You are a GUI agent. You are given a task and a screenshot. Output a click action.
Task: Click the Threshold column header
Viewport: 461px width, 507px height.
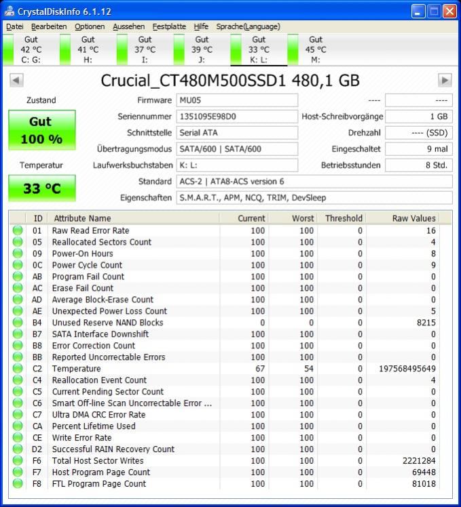[x=342, y=218]
